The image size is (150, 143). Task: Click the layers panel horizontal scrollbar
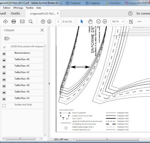click(x=20, y=138)
